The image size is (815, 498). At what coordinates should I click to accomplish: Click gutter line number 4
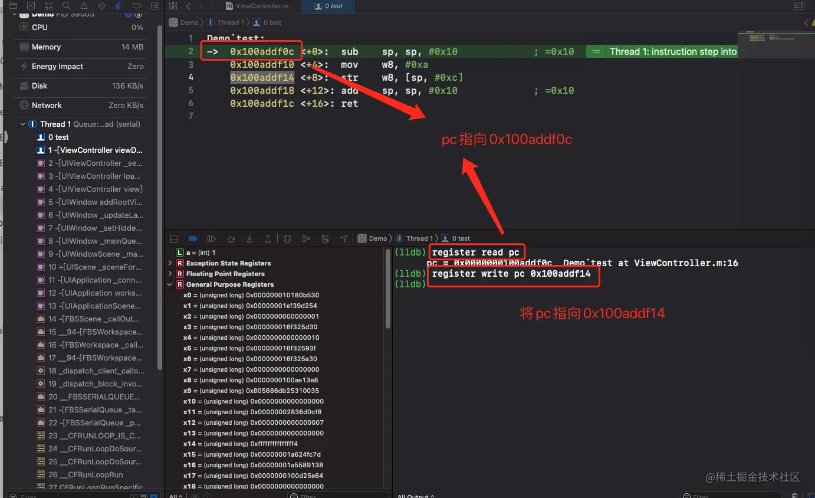(x=190, y=77)
